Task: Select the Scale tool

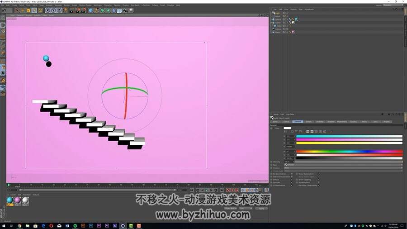Action: [28, 10]
